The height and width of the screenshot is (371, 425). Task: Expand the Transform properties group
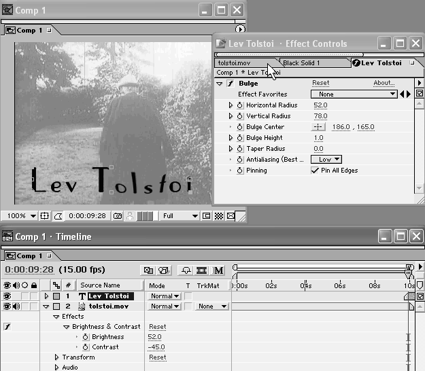[x=57, y=357]
